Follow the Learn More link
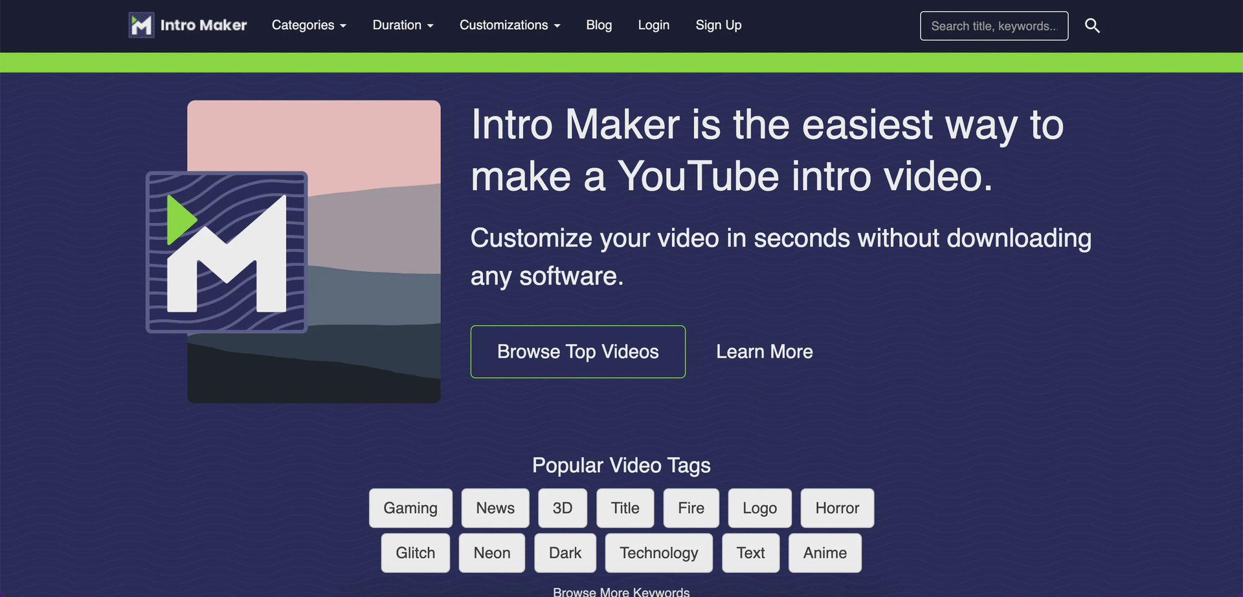 (765, 352)
